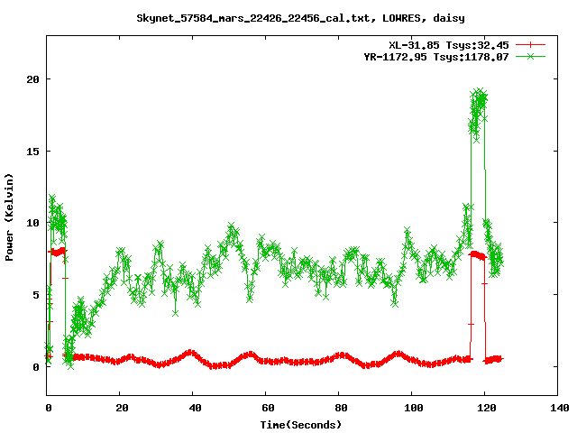This screenshot has width=577, height=433.
Task: Select the YR-1172.95 Tsys:1178.07 legend label
Action: pyautogui.click(x=436, y=57)
